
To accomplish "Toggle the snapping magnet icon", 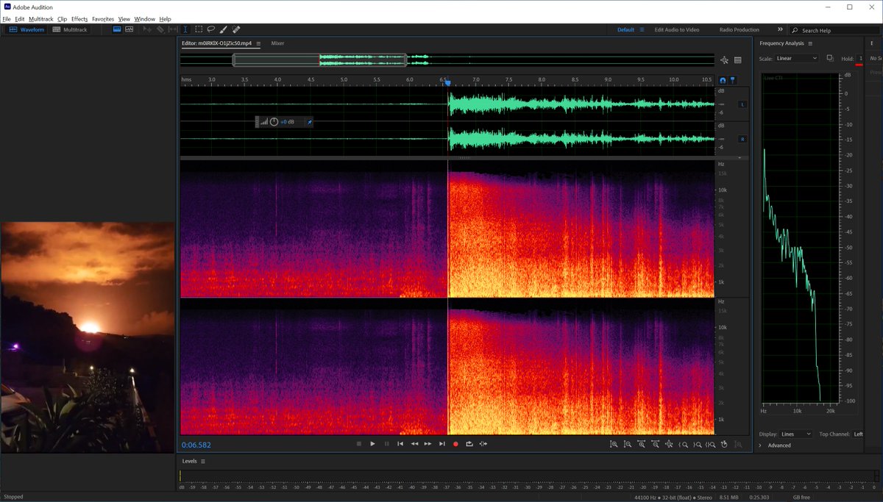I will (723, 80).
